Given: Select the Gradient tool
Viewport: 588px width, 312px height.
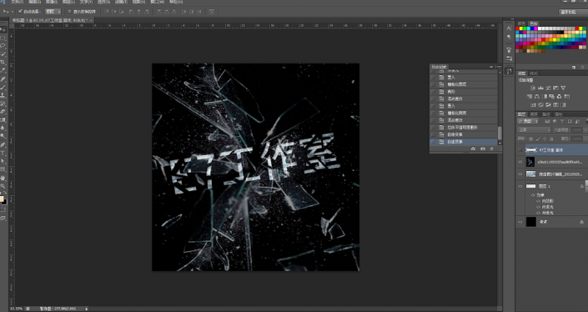Looking at the screenshot, I should pyautogui.click(x=3, y=120).
